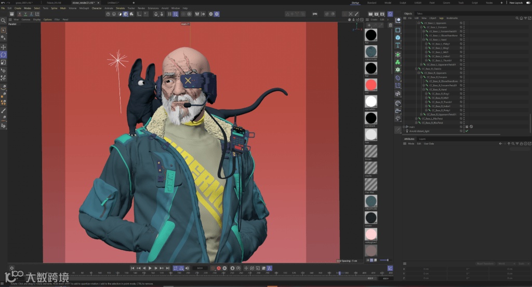
Task: Expand CC_Base_L_RibsTwist tree node
Action: click(x=416, y=119)
